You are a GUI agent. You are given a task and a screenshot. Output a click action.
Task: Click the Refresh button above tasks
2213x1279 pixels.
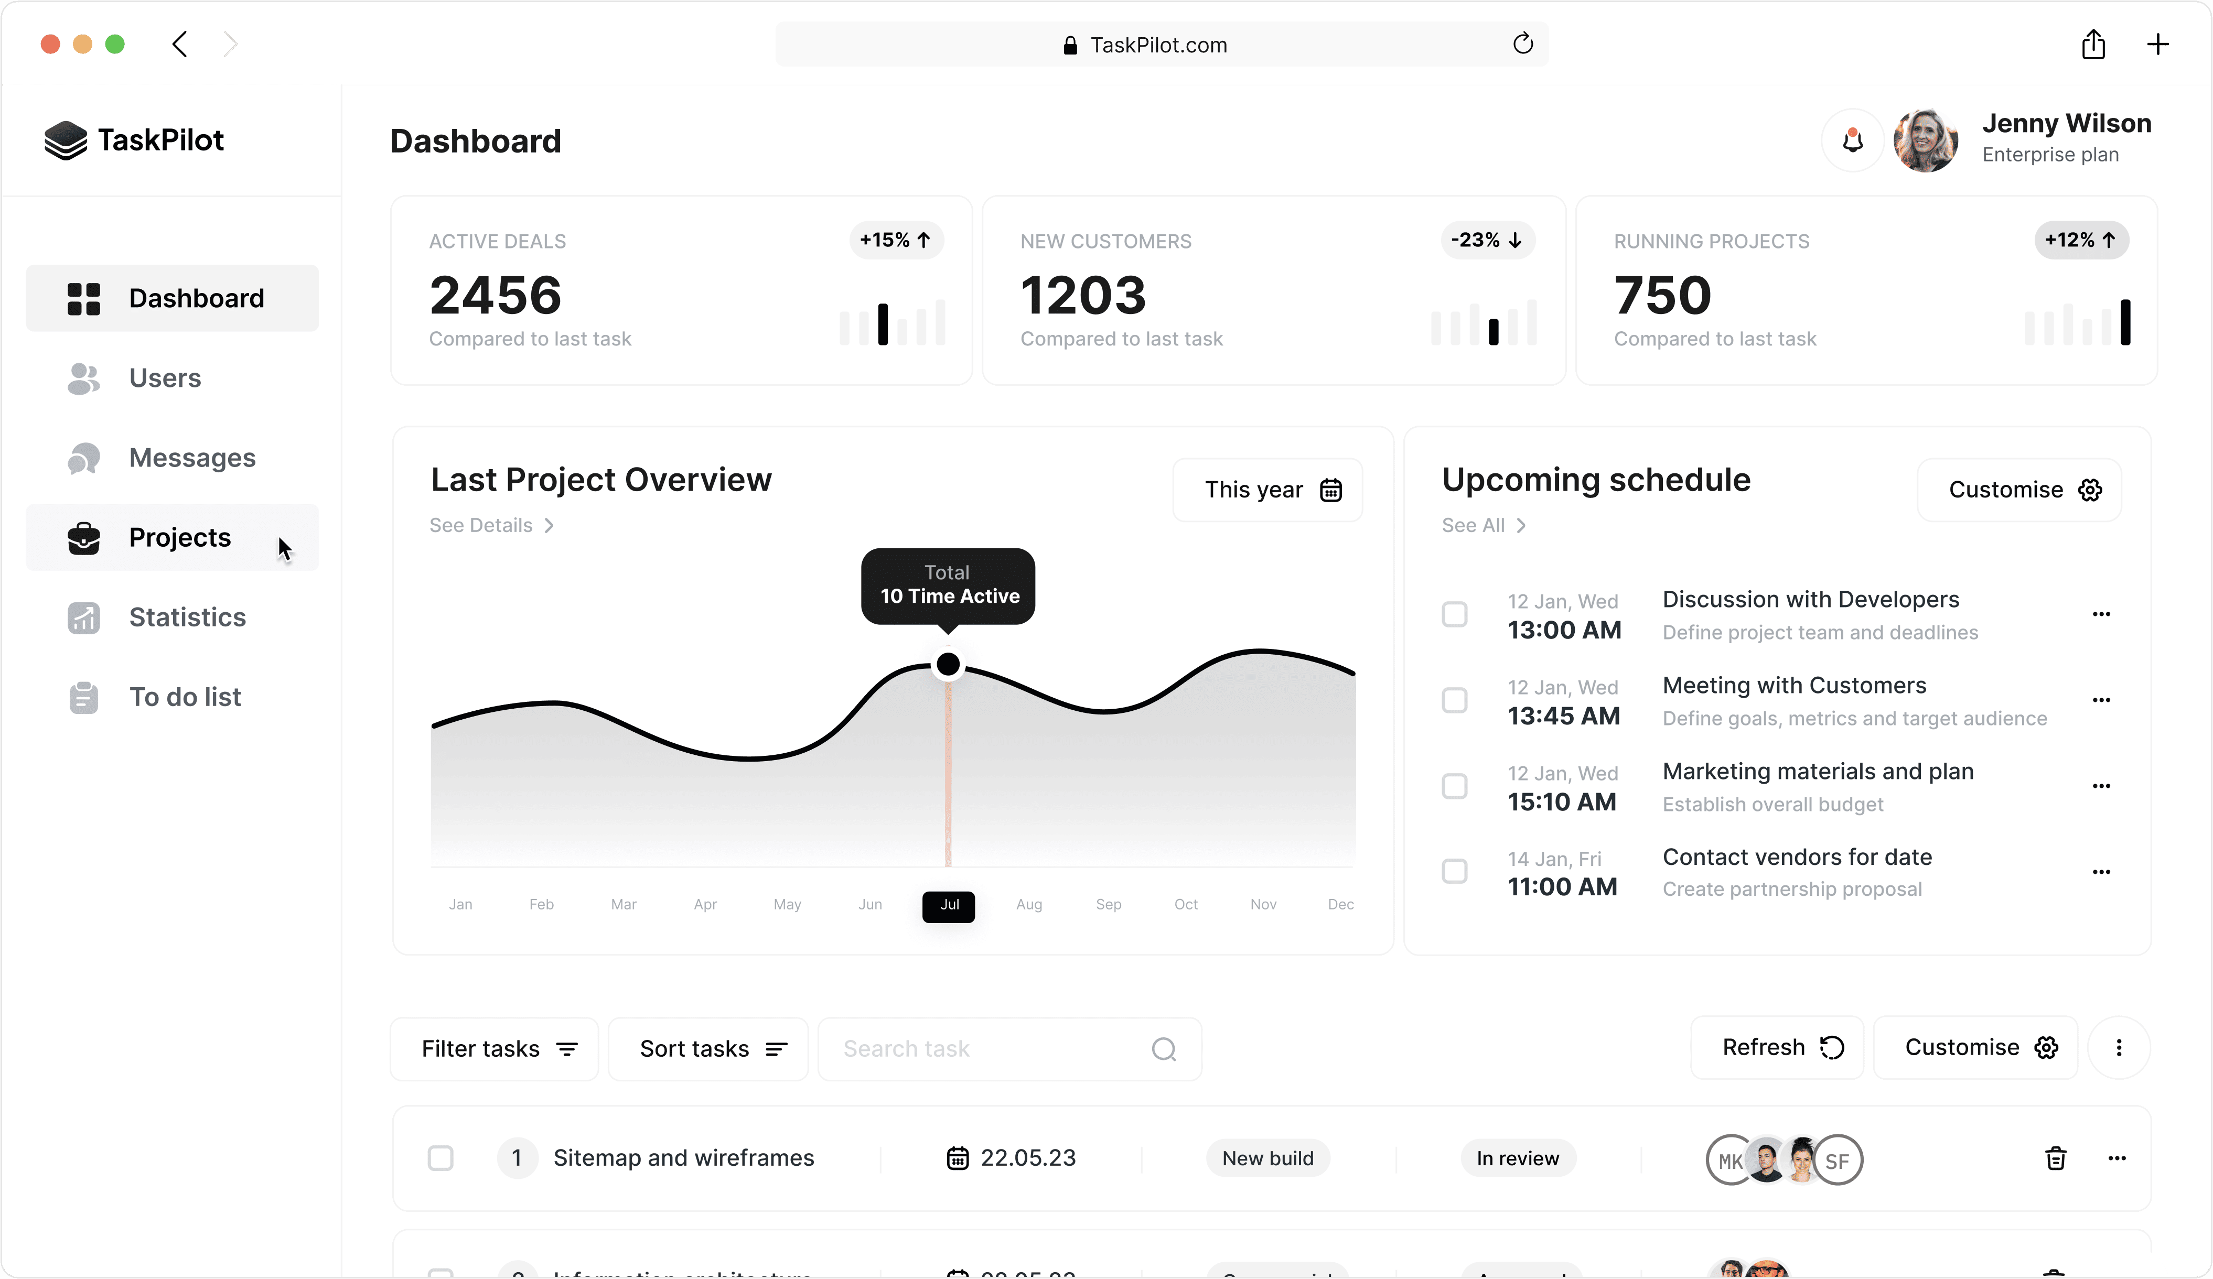(x=1777, y=1048)
